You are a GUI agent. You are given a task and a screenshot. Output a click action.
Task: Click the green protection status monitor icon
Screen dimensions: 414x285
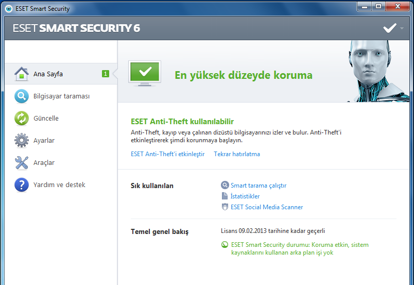pyautogui.click(x=145, y=73)
